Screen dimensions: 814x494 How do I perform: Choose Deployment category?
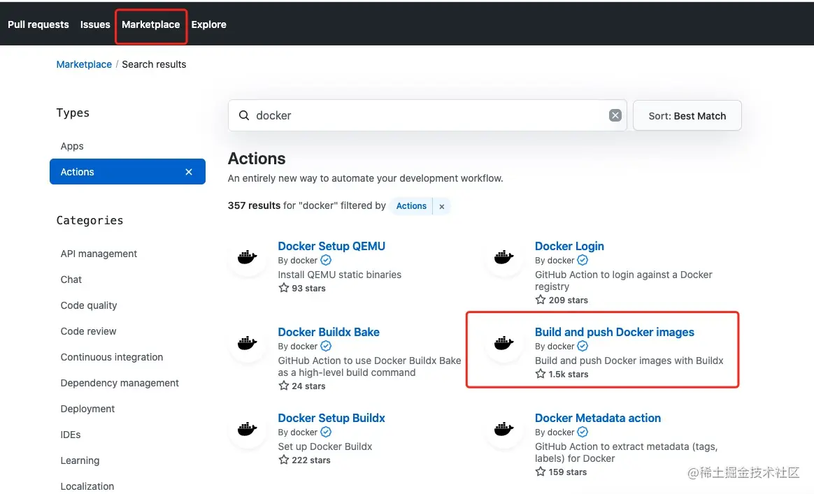pyautogui.click(x=87, y=409)
